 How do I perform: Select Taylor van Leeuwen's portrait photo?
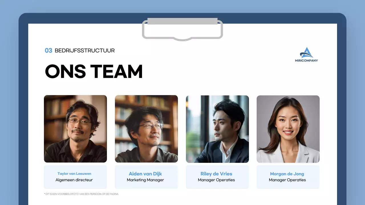(75, 129)
